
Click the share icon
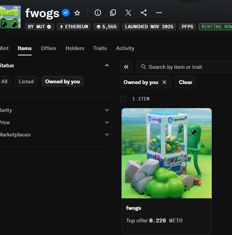click(144, 13)
